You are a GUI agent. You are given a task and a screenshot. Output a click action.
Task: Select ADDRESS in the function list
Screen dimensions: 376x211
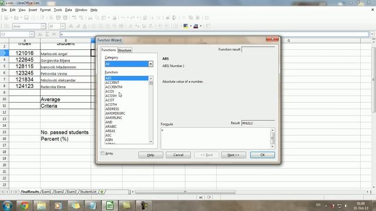127,109
